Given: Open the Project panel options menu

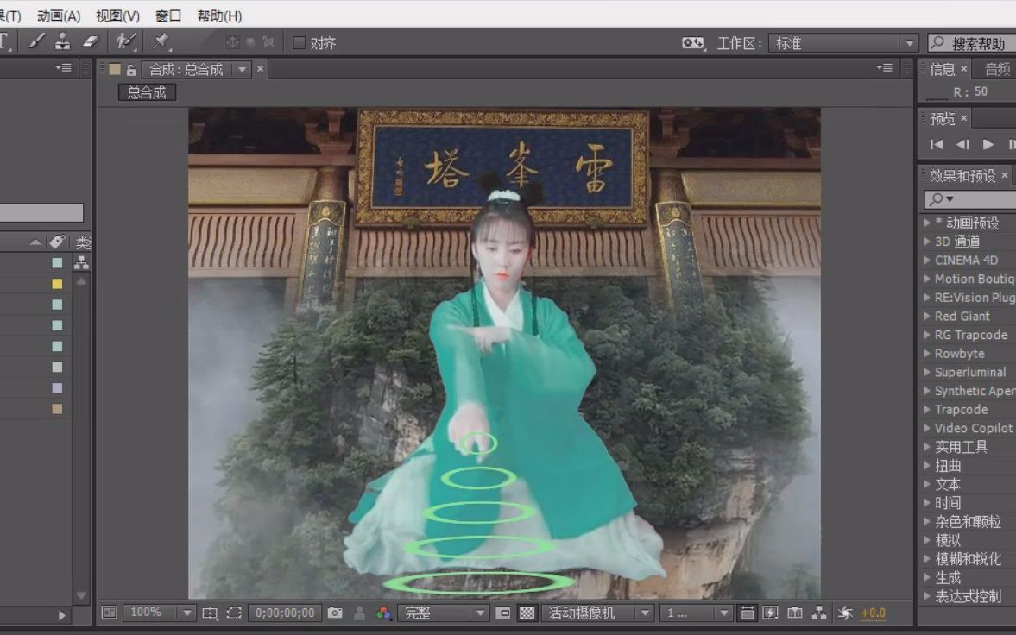Looking at the screenshot, I should [x=63, y=67].
